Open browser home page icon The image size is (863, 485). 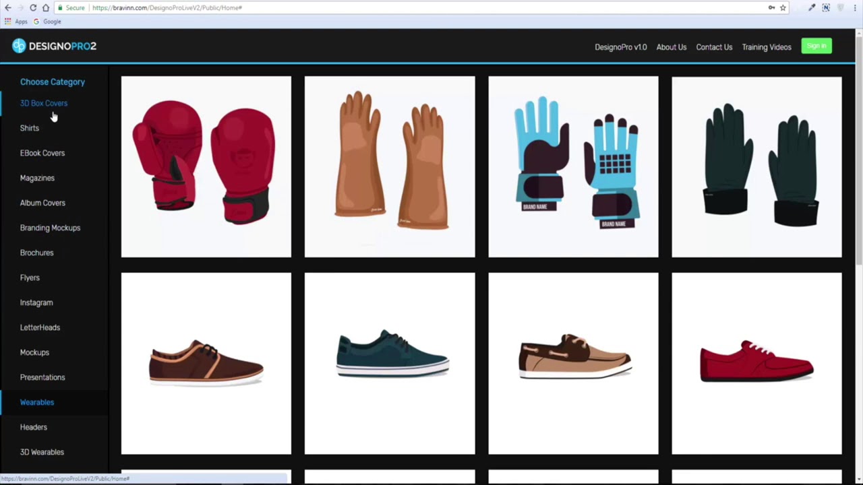(46, 7)
